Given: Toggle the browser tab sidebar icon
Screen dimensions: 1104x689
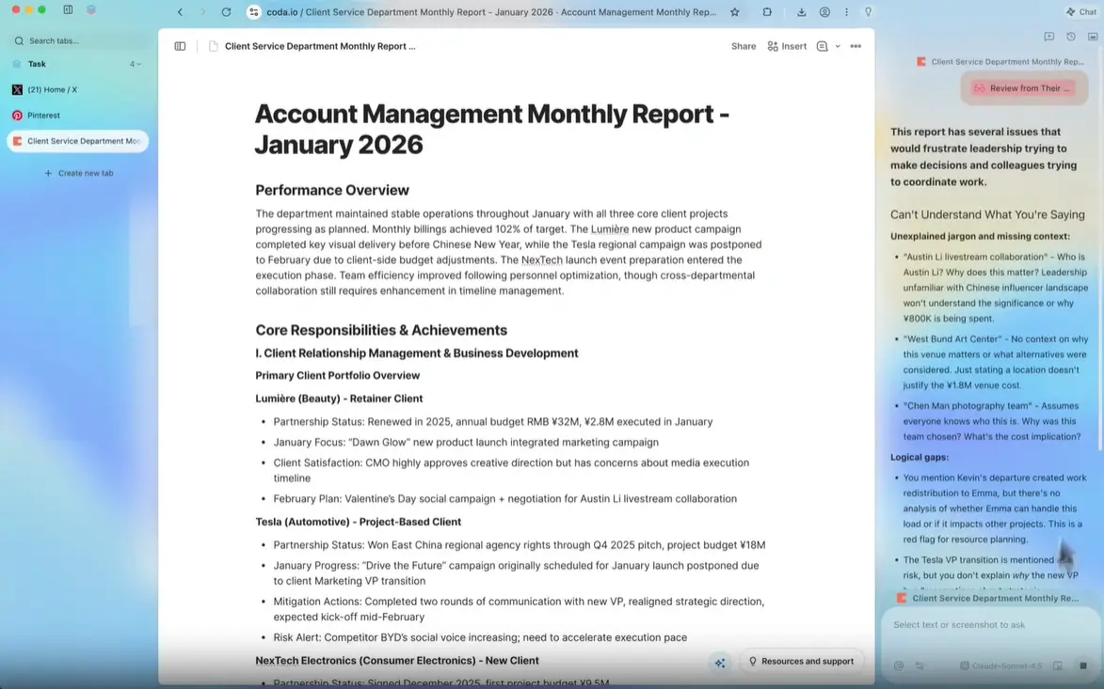Looking at the screenshot, I should 68,10.
